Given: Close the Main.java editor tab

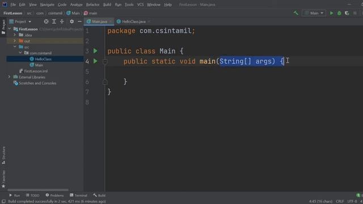Looking at the screenshot, I should pos(111,22).
